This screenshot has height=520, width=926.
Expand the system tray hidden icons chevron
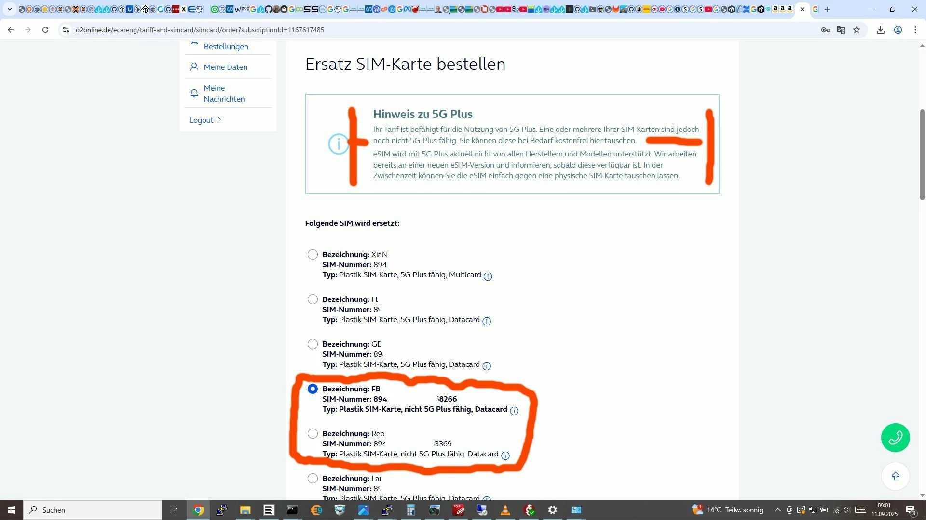777,510
